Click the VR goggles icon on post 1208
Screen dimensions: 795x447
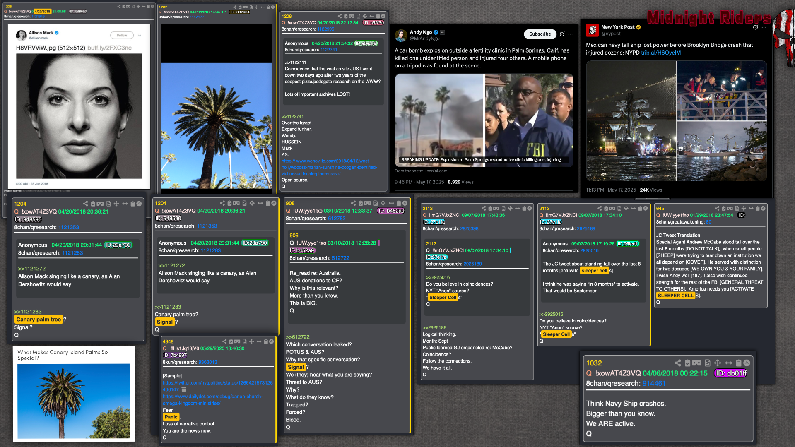point(352,16)
